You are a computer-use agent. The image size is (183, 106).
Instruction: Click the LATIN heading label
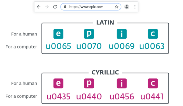[x=105, y=23]
